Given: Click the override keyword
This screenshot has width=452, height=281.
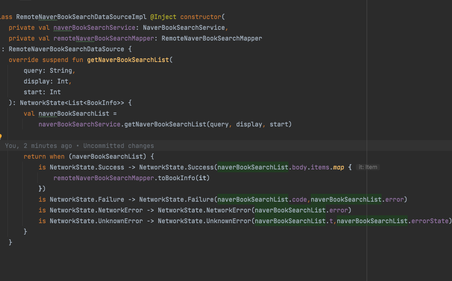Looking at the screenshot, I should tap(23, 60).
